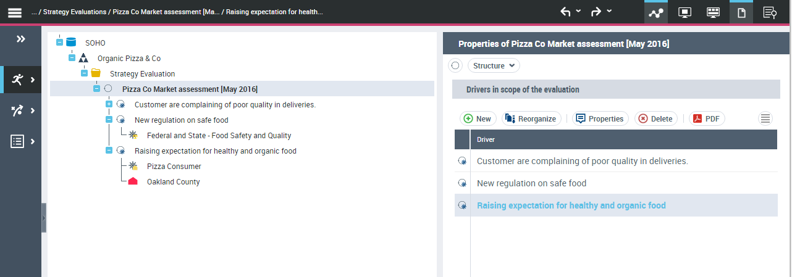Click the undo back arrow

[565, 12]
